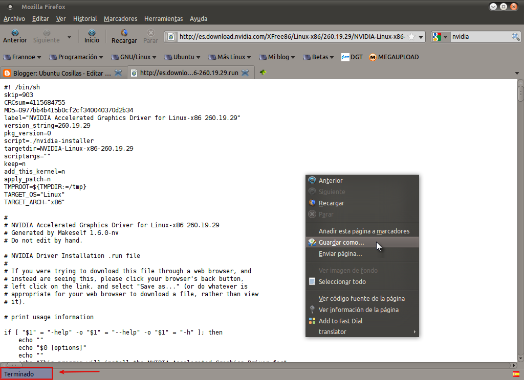Image resolution: width=524 pixels, height=380 pixels.
Task: Click the Spanish flag status bar icon
Action: coord(516,374)
